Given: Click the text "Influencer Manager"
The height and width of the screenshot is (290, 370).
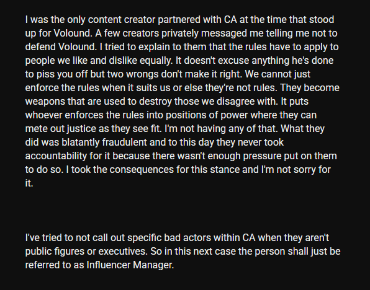Looking at the screenshot, I should [x=130, y=265].
